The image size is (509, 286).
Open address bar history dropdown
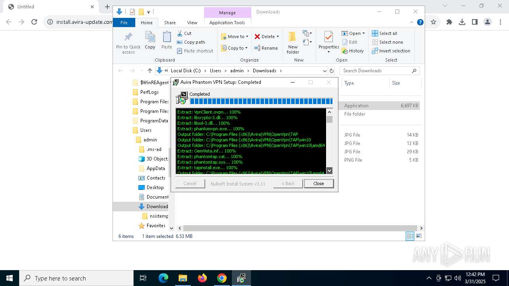click(x=324, y=71)
